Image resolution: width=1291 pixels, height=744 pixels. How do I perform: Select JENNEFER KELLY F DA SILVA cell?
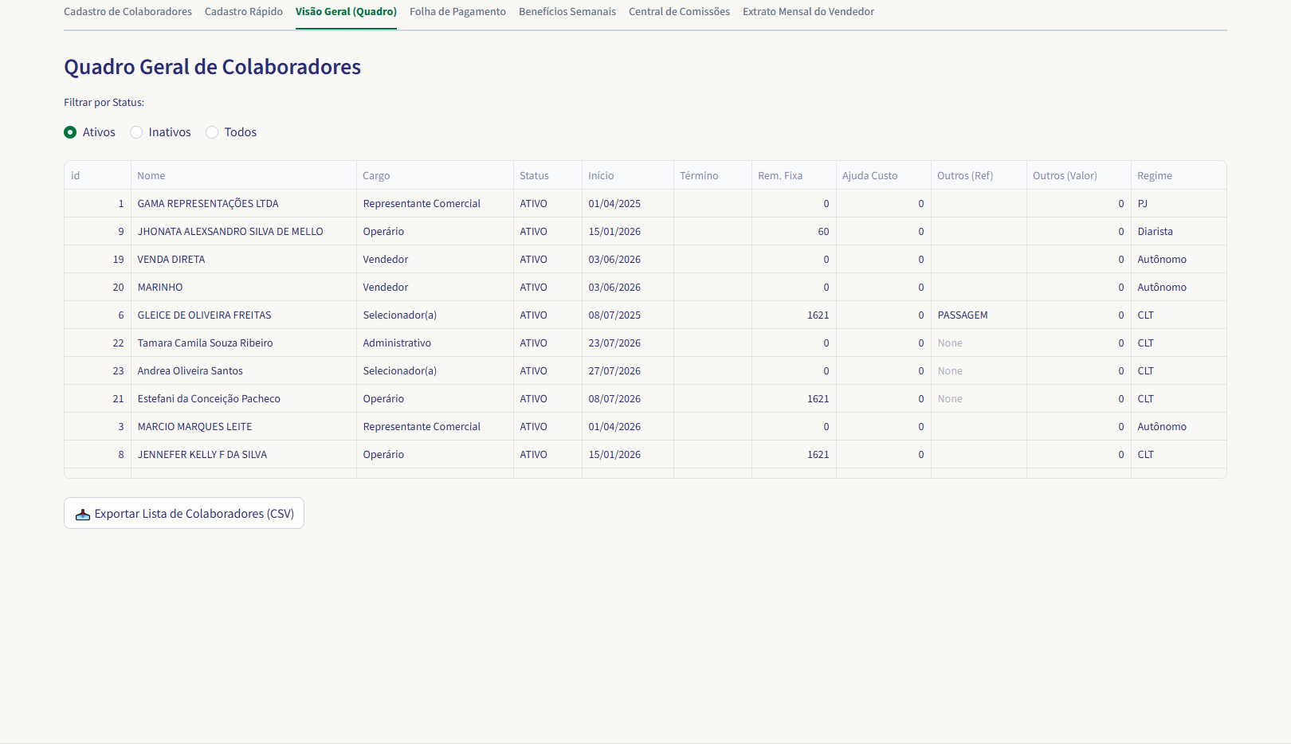pyautogui.click(x=244, y=454)
